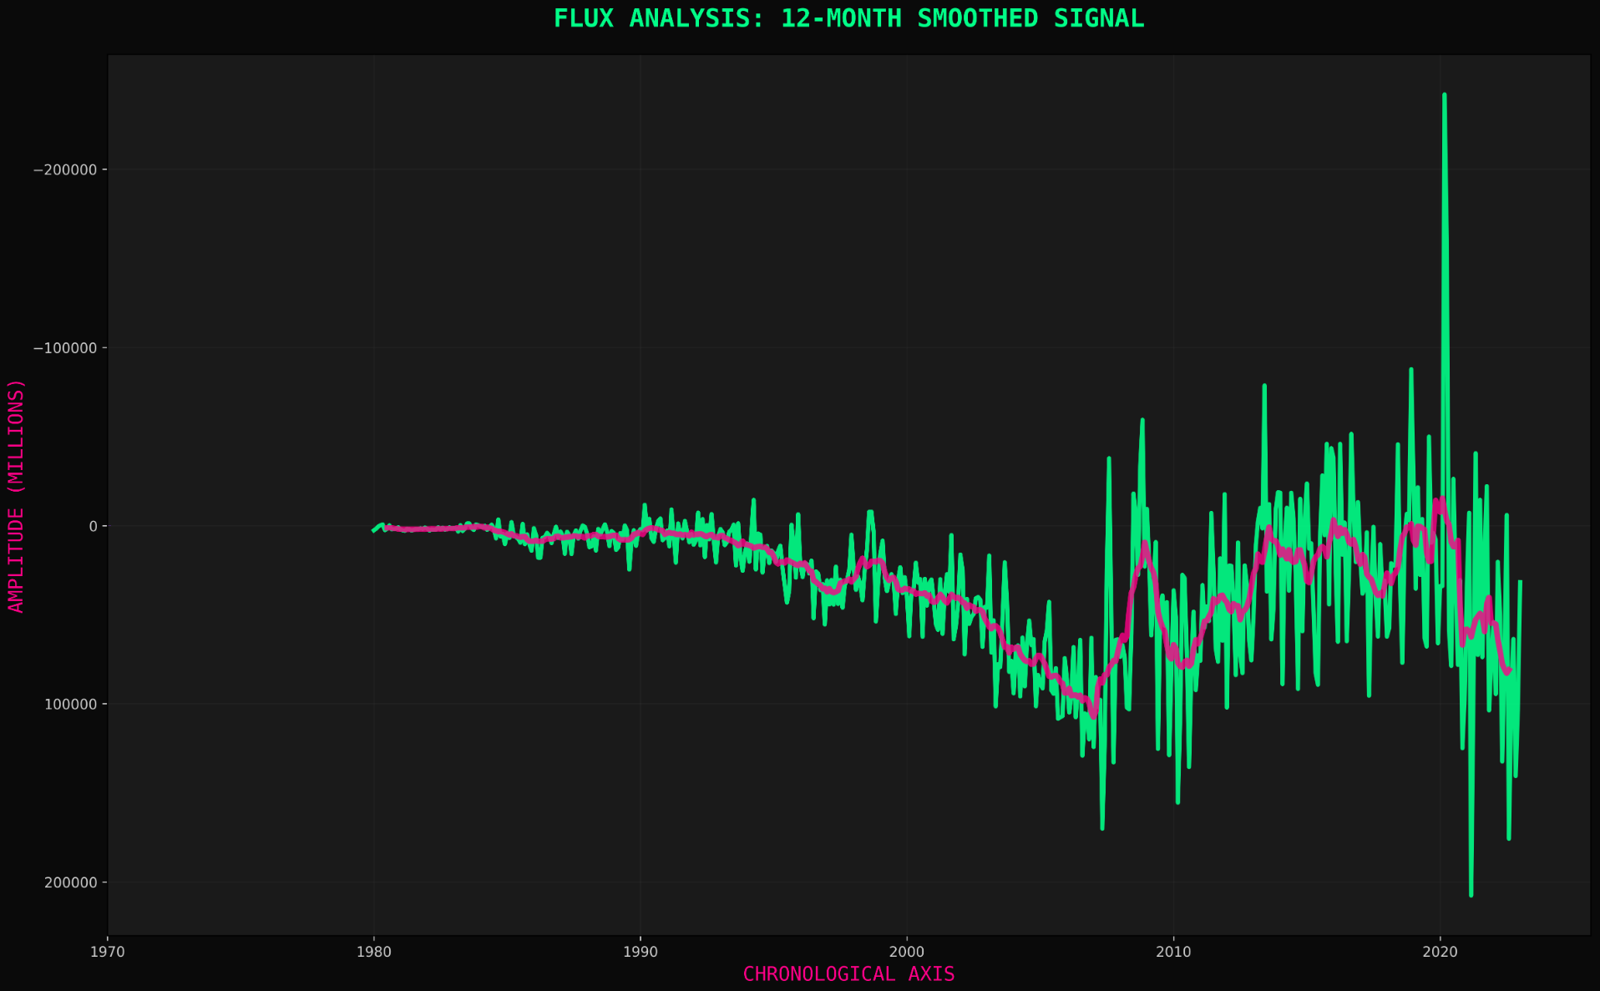Click the x-axis tick label '1980'
Image resolution: width=1600 pixels, height=991 pixels.
coord(373,952)
